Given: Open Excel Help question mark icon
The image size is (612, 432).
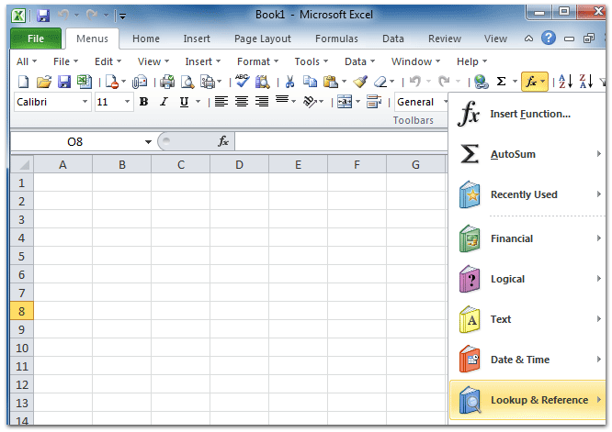Looking at the screenshot, I should tap(549, 39).
